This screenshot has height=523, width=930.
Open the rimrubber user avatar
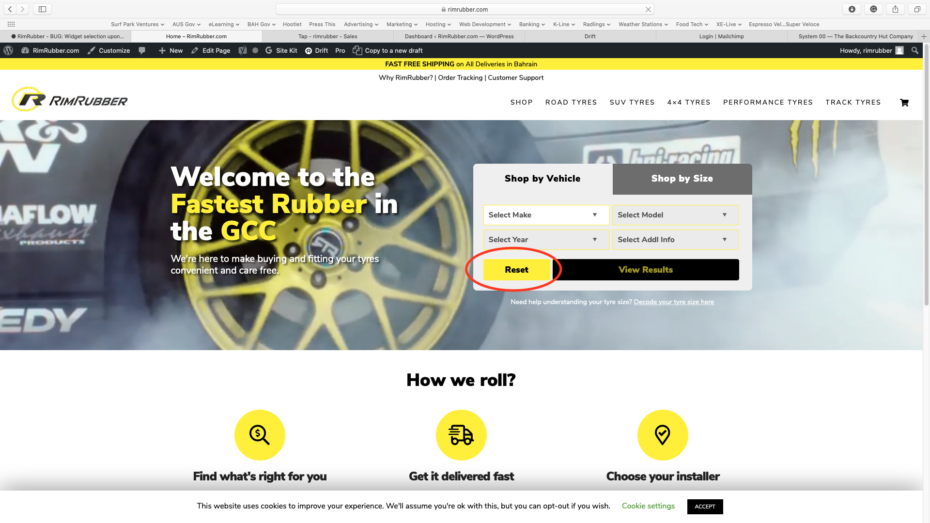(899, 50)
